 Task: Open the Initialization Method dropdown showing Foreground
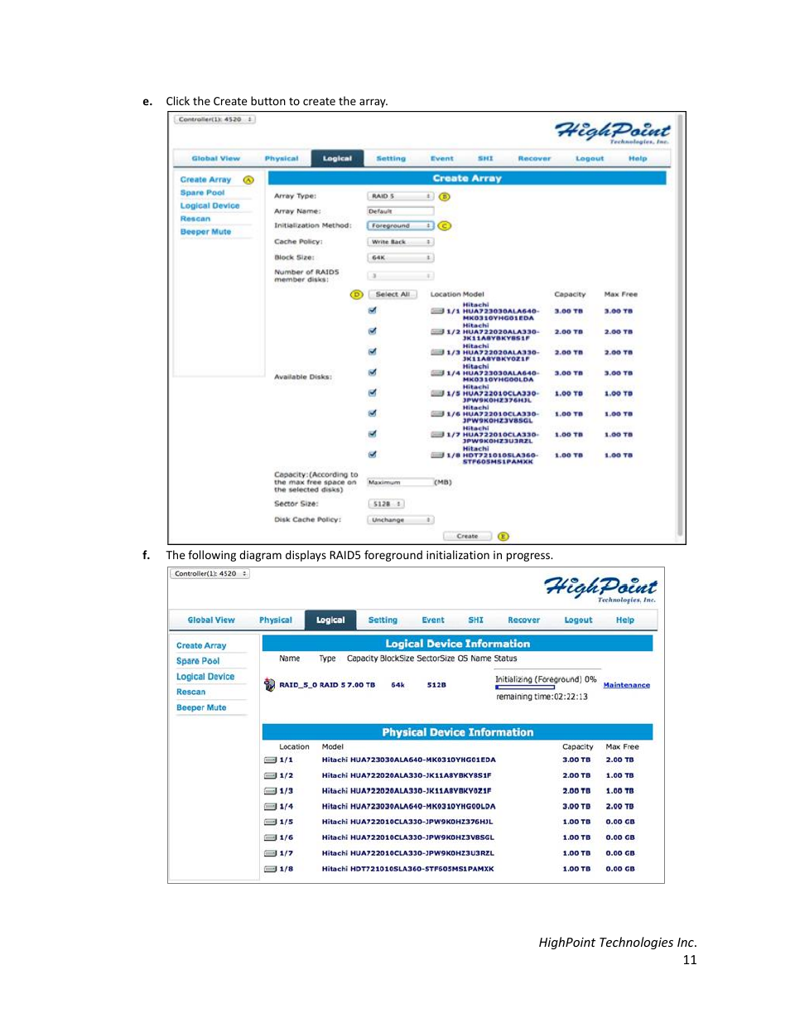click(x=401, y=225)
